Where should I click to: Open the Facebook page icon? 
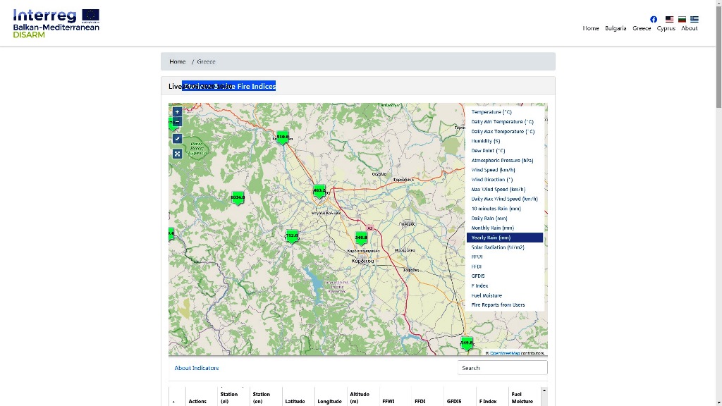tap(654, 19)
